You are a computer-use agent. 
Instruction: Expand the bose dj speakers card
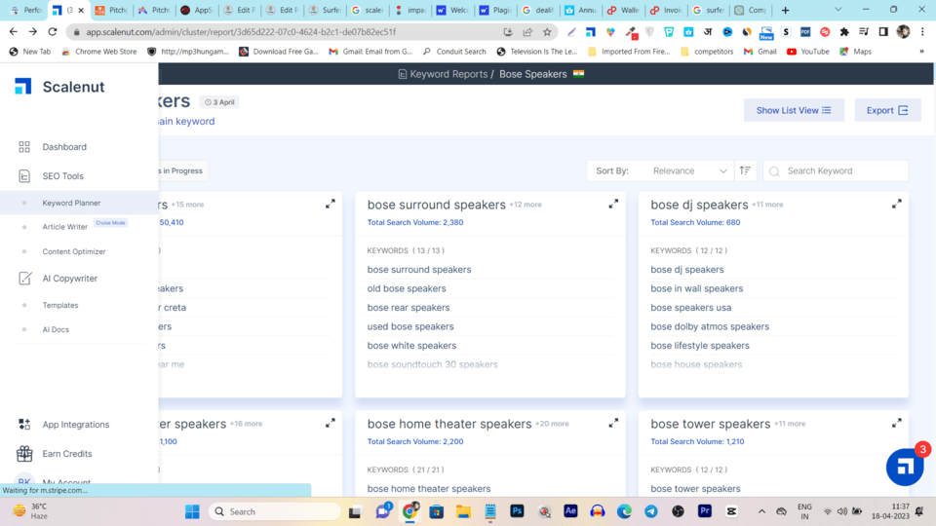pos(896,205)
